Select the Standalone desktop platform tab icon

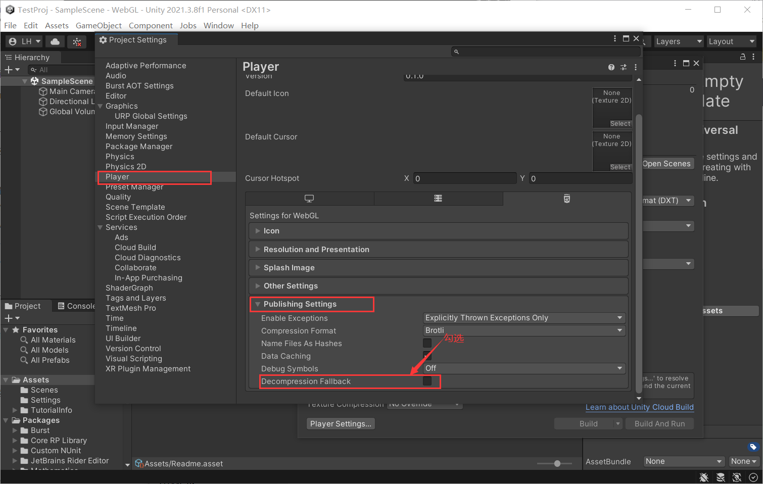tap(309, 199)
